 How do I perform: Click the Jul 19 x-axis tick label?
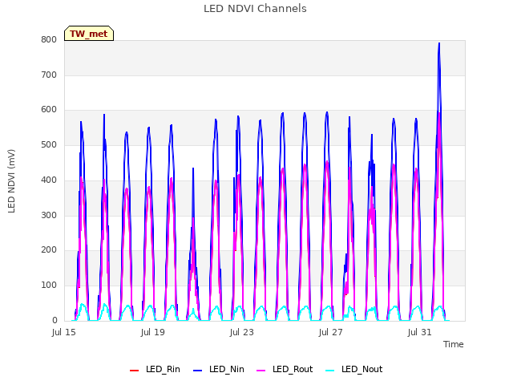(x=153, y=332)
